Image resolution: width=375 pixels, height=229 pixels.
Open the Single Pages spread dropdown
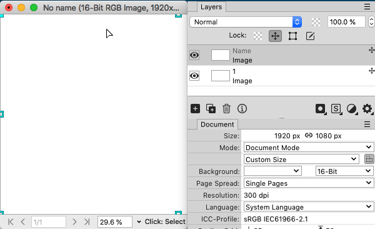pyautogui.click(x=309, y=183)
